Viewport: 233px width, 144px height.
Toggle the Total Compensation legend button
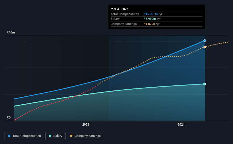pos(24,136)
